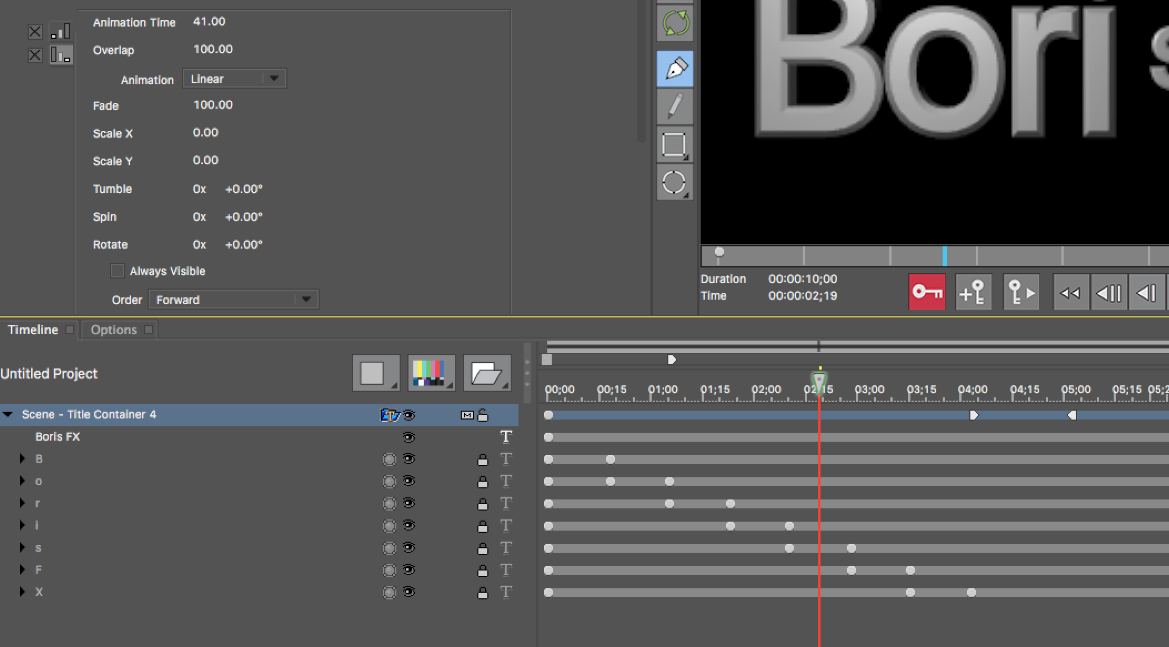This screenshot has height=647, width=1169.
Task: Select the ellipse shape tool
Action: coord(675,182)
